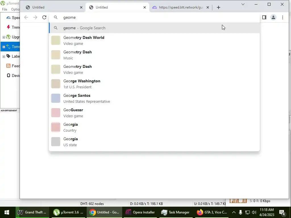Expand the Upgrade tree node

(4, 37)
